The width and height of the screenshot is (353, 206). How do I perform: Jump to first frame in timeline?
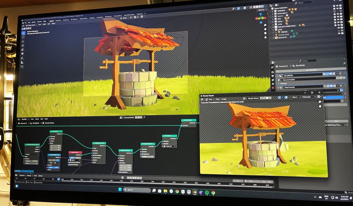pyautogui.click(x=128, y=178)
